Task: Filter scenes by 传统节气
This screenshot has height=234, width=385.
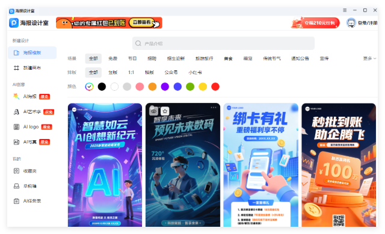Action: tap(272, 58)
